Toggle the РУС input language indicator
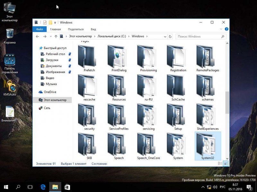Viewport: 257px width, 192px height. [x=222, y=187]
